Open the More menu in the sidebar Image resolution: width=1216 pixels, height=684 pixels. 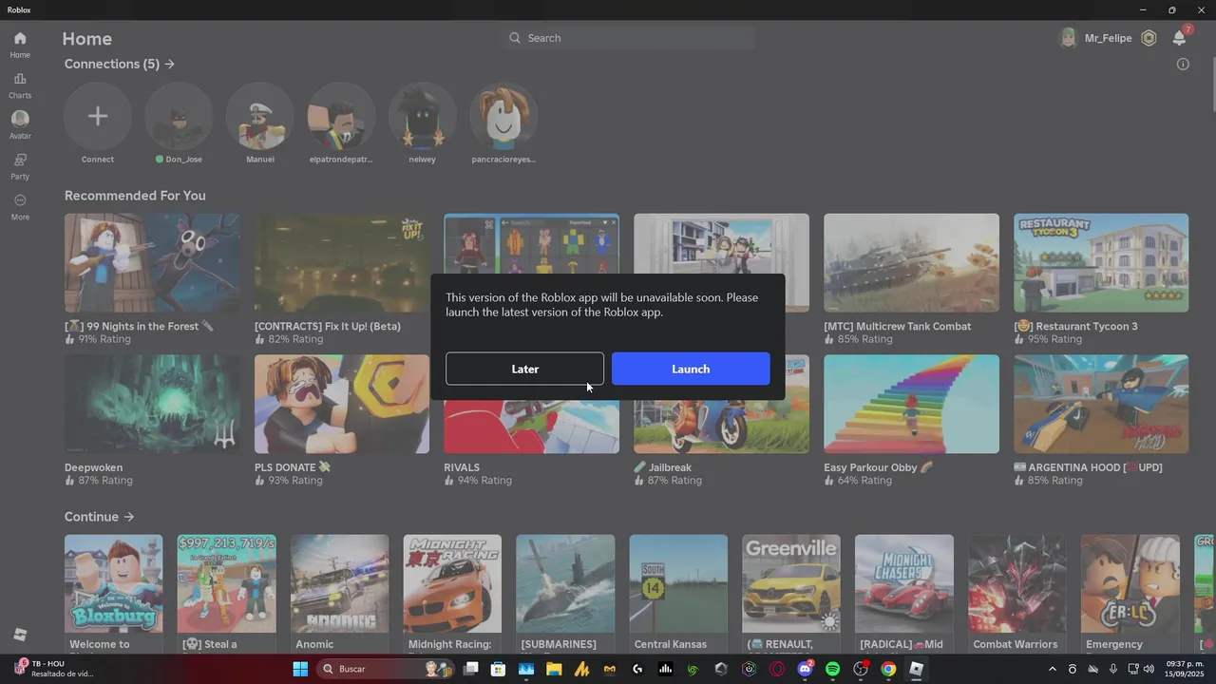[20, 207]
